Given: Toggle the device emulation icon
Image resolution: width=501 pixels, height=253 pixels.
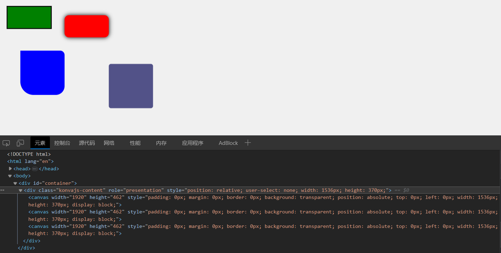Looking at the screenshot, I should [20, 143].
